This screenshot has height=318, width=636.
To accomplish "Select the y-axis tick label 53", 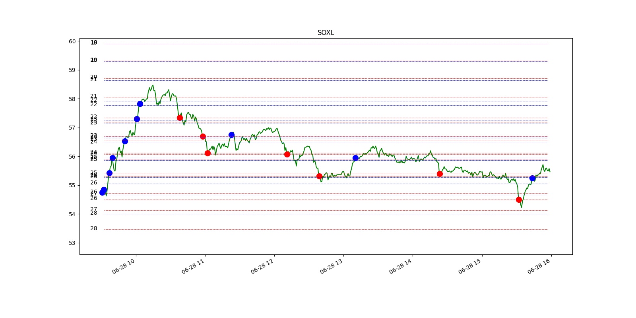I will [72, 243].
